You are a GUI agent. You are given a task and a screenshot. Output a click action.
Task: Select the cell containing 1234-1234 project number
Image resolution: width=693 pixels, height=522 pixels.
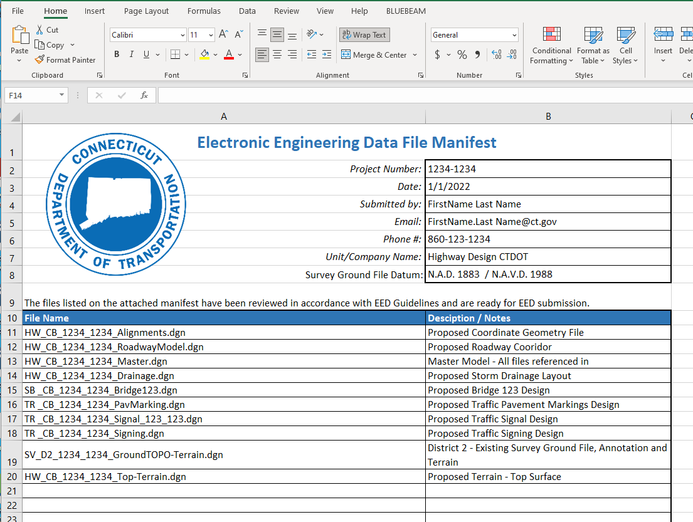click(548, 169)
